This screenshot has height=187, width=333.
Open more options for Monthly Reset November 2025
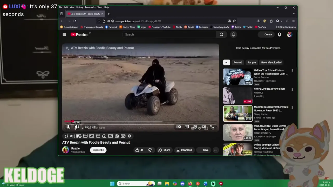(292, 108)
